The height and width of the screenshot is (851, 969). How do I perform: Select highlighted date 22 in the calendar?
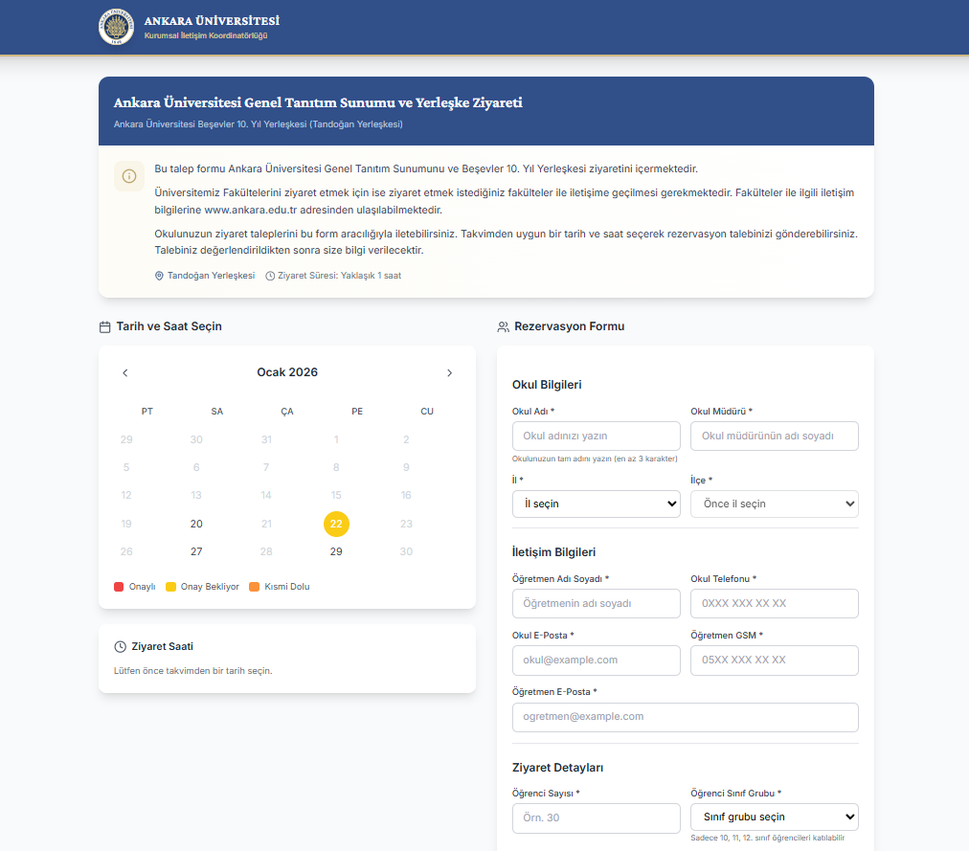pyautogui.click(x=336, y=524)
